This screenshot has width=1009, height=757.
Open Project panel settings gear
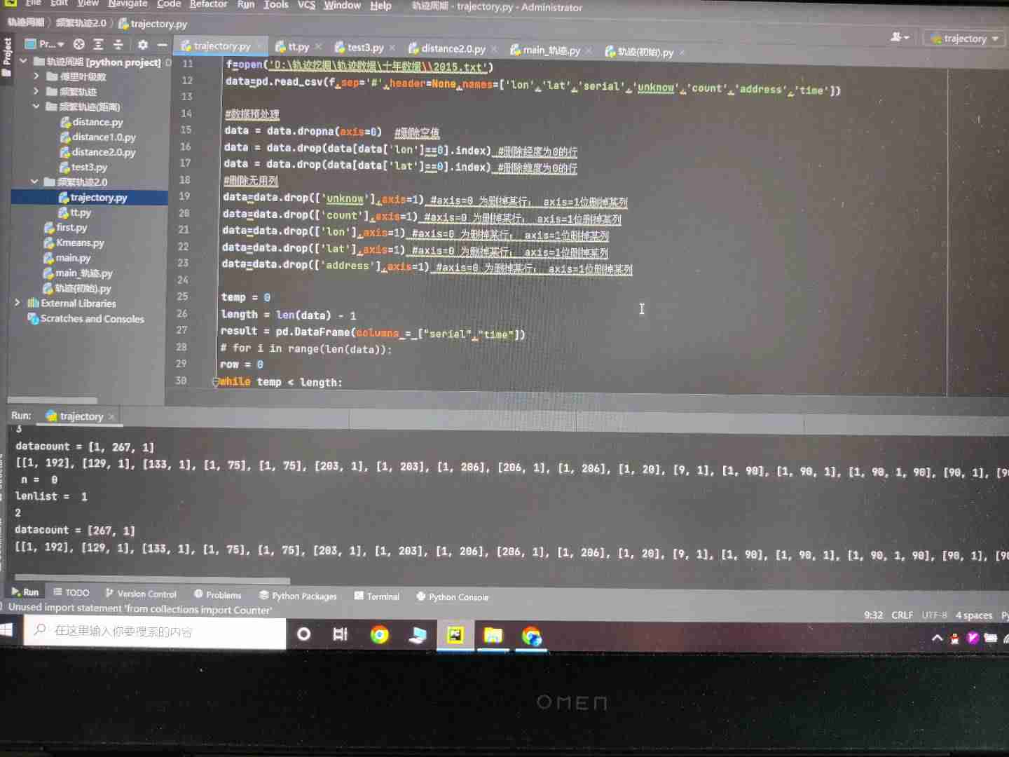coord(143,44)
